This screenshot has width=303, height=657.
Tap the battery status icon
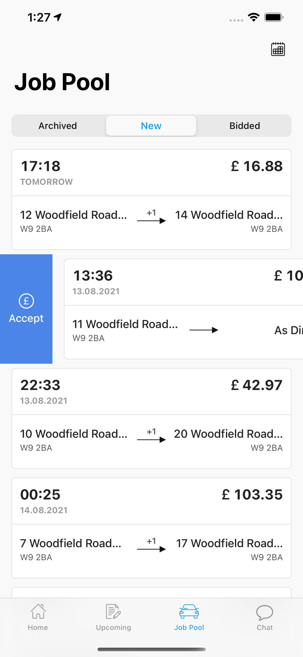pyautogui.click(x=274, y=18)
